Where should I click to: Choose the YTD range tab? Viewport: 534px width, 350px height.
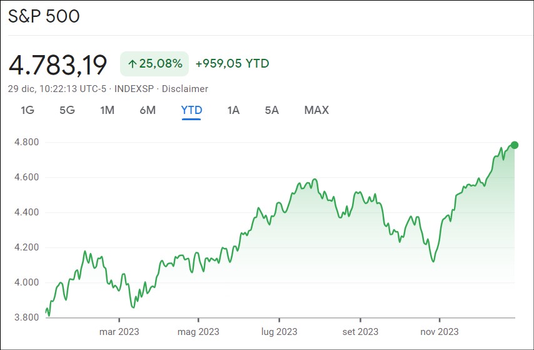[x=191, y=110]
